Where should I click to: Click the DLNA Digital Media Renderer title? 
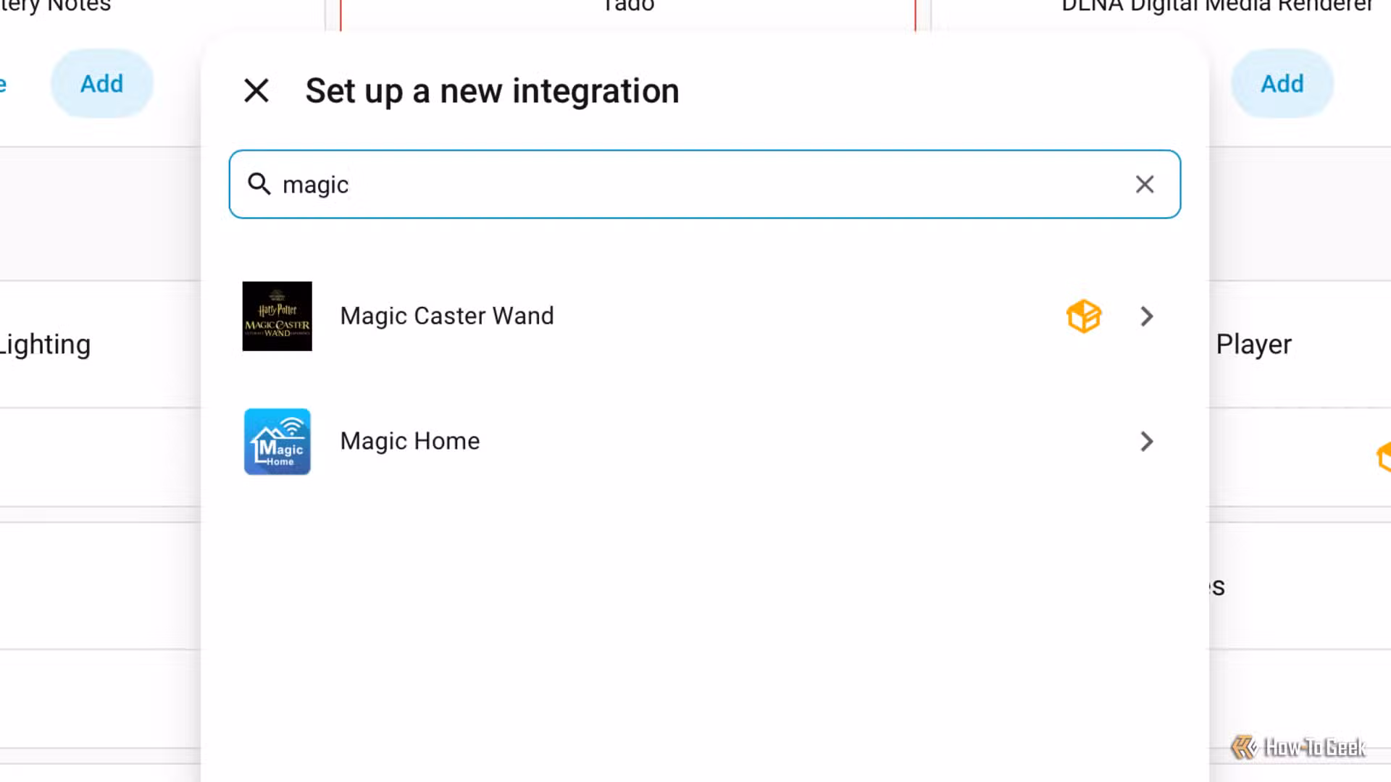(1216, 6)
